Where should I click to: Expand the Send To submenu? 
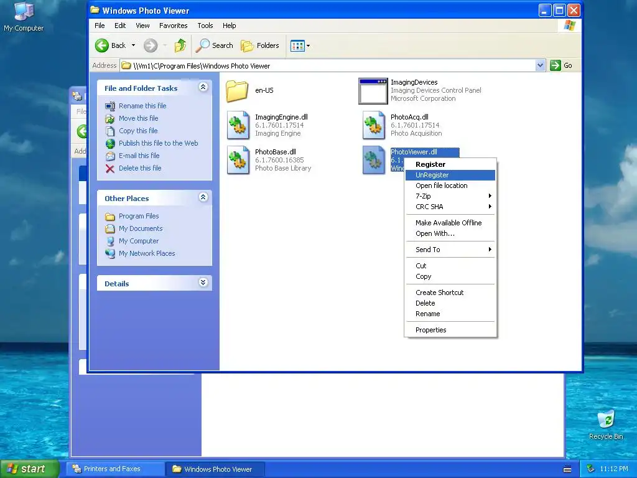tap(450, 250)
